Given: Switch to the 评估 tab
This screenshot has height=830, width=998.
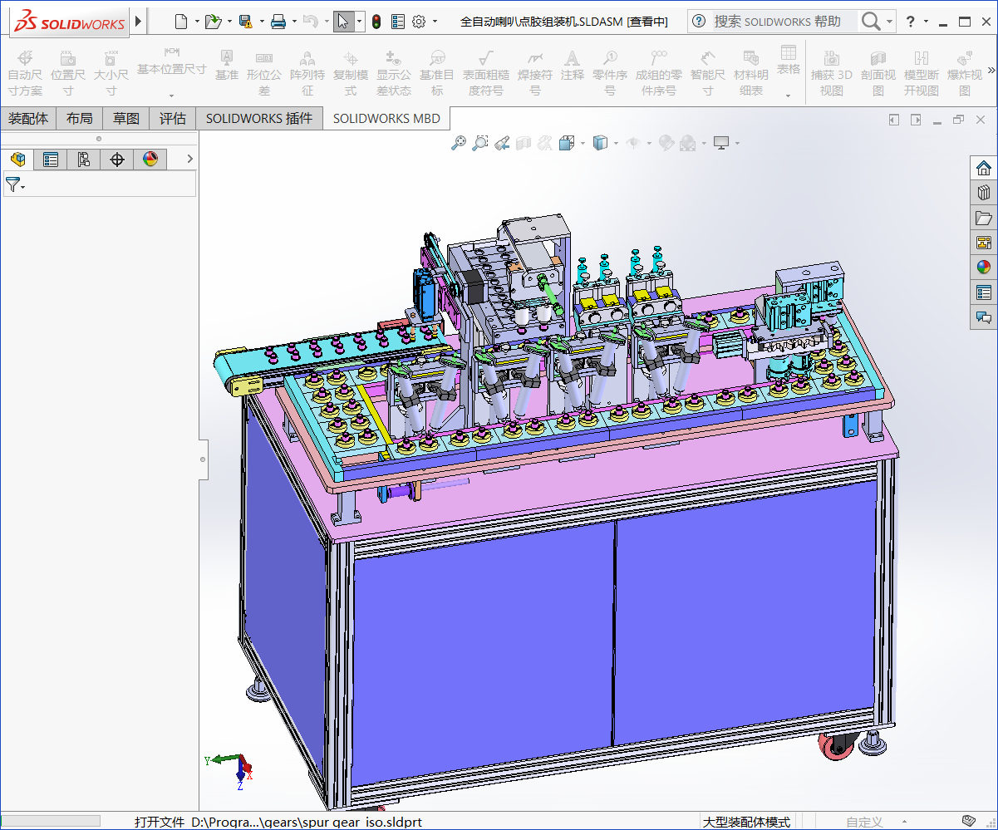Looking at the screenshot, I should [173, 119].
